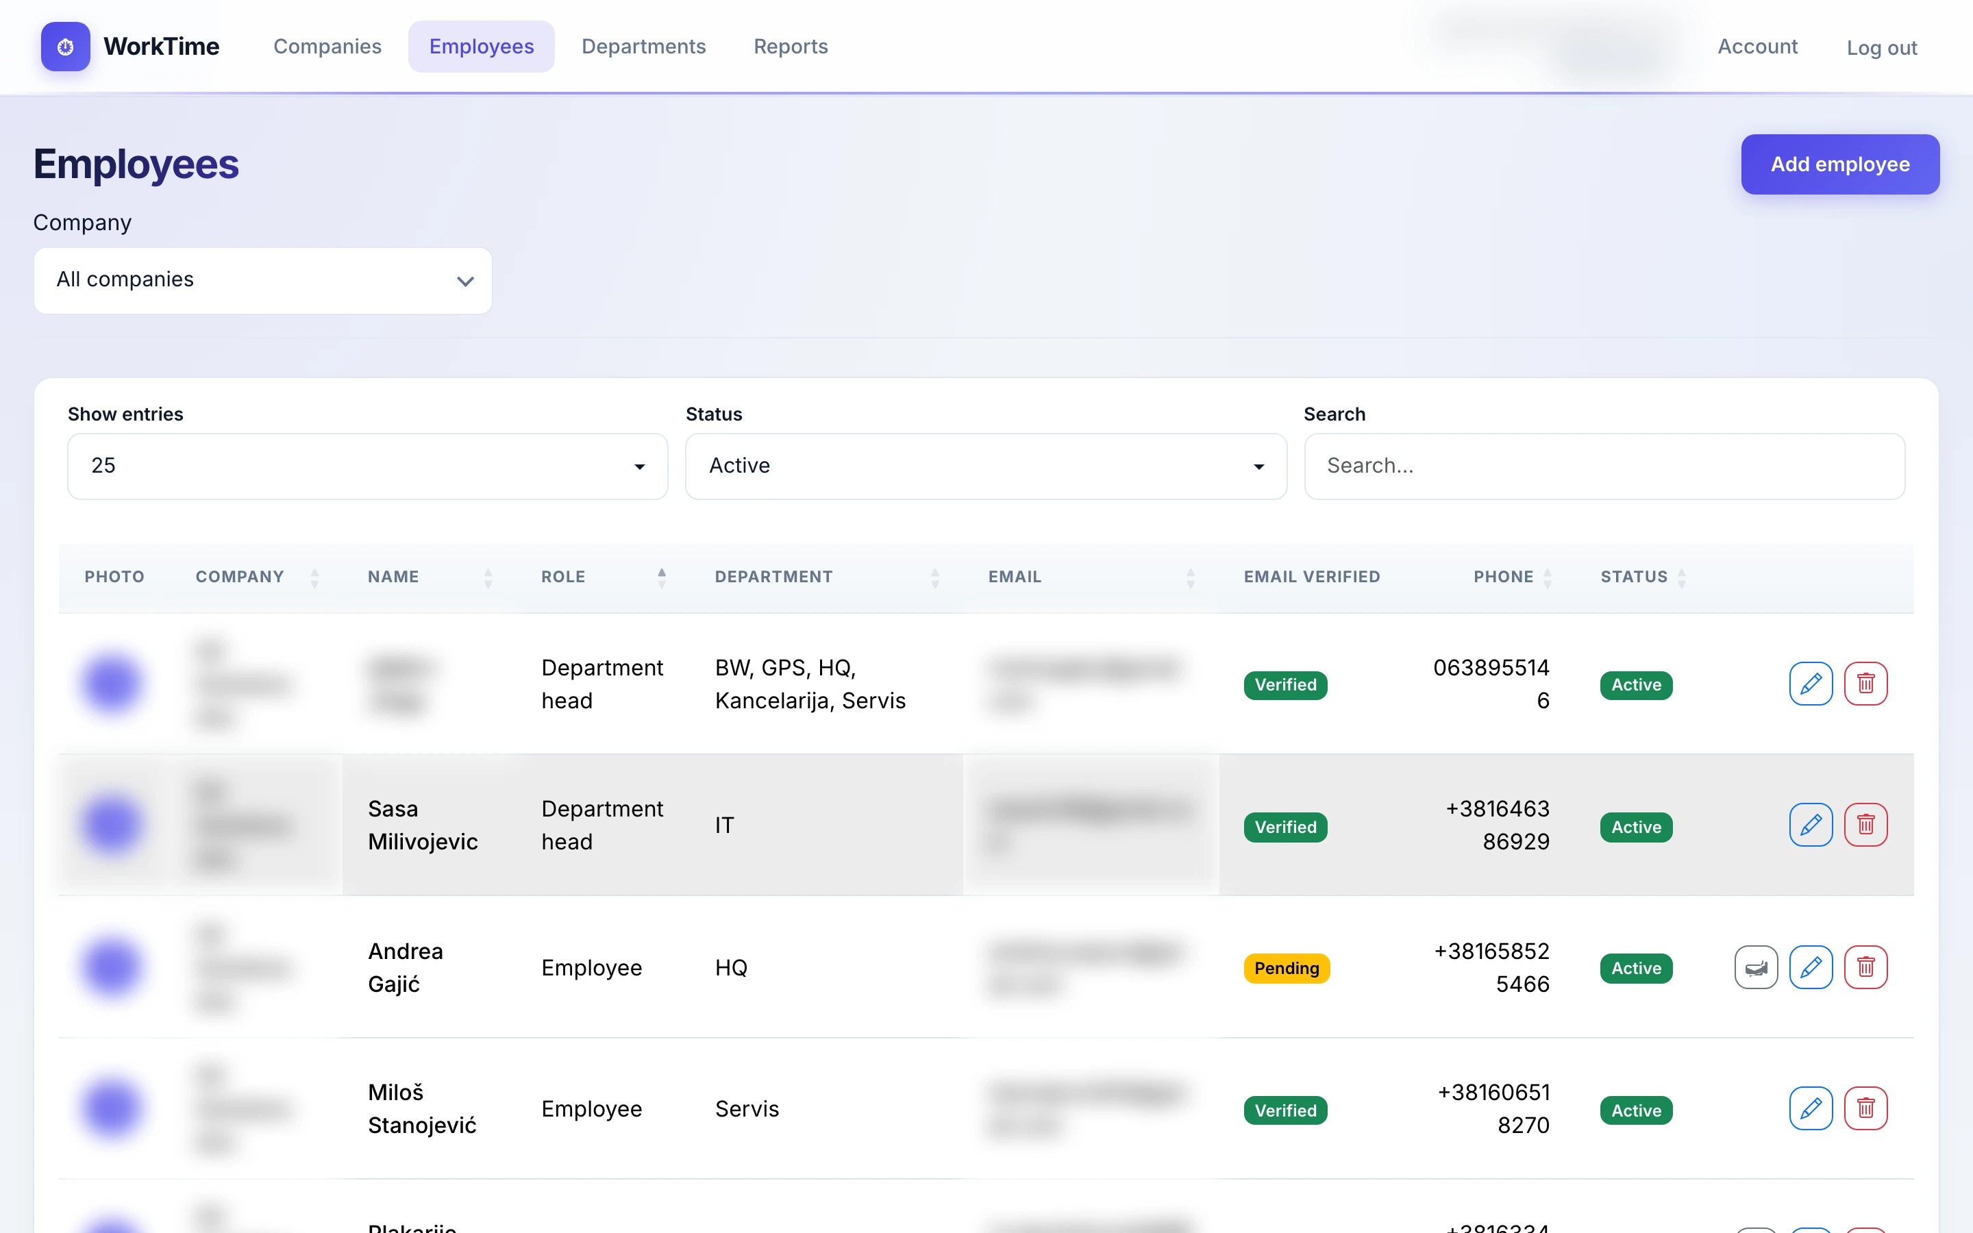Open the Reports navigation item
Viewport: 1973px width, 1233px height.
(x=790, y=47)
